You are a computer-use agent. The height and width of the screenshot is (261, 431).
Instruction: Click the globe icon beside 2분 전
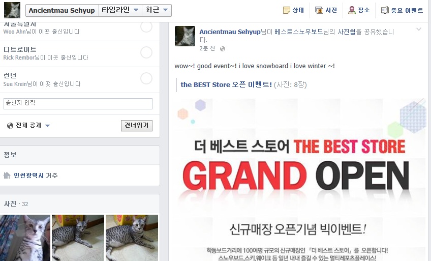pos(223,49)
